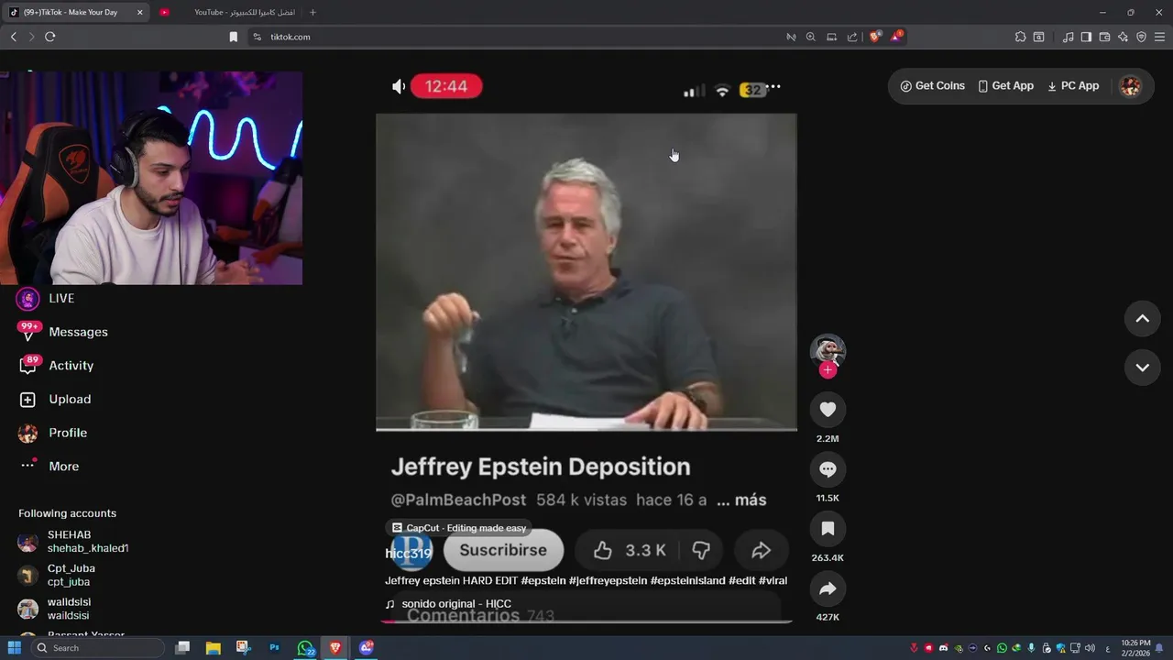The image size is (1173, 660).
Task: Open the notification bell on the taskbar
Action: [x=1159, y=648]
